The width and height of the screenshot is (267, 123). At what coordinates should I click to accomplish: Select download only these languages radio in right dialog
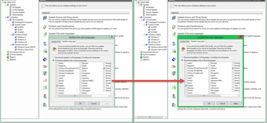point(182,60)
